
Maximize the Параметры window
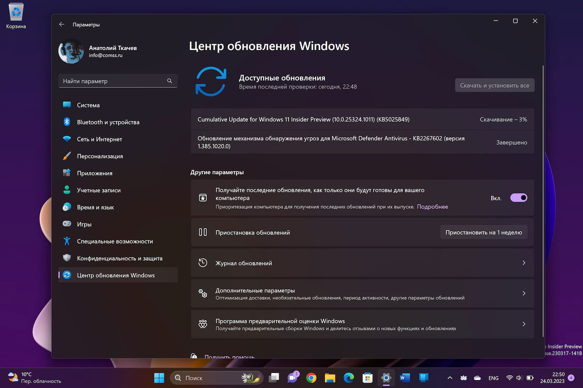pyautogui.click(x=515, y=21)
